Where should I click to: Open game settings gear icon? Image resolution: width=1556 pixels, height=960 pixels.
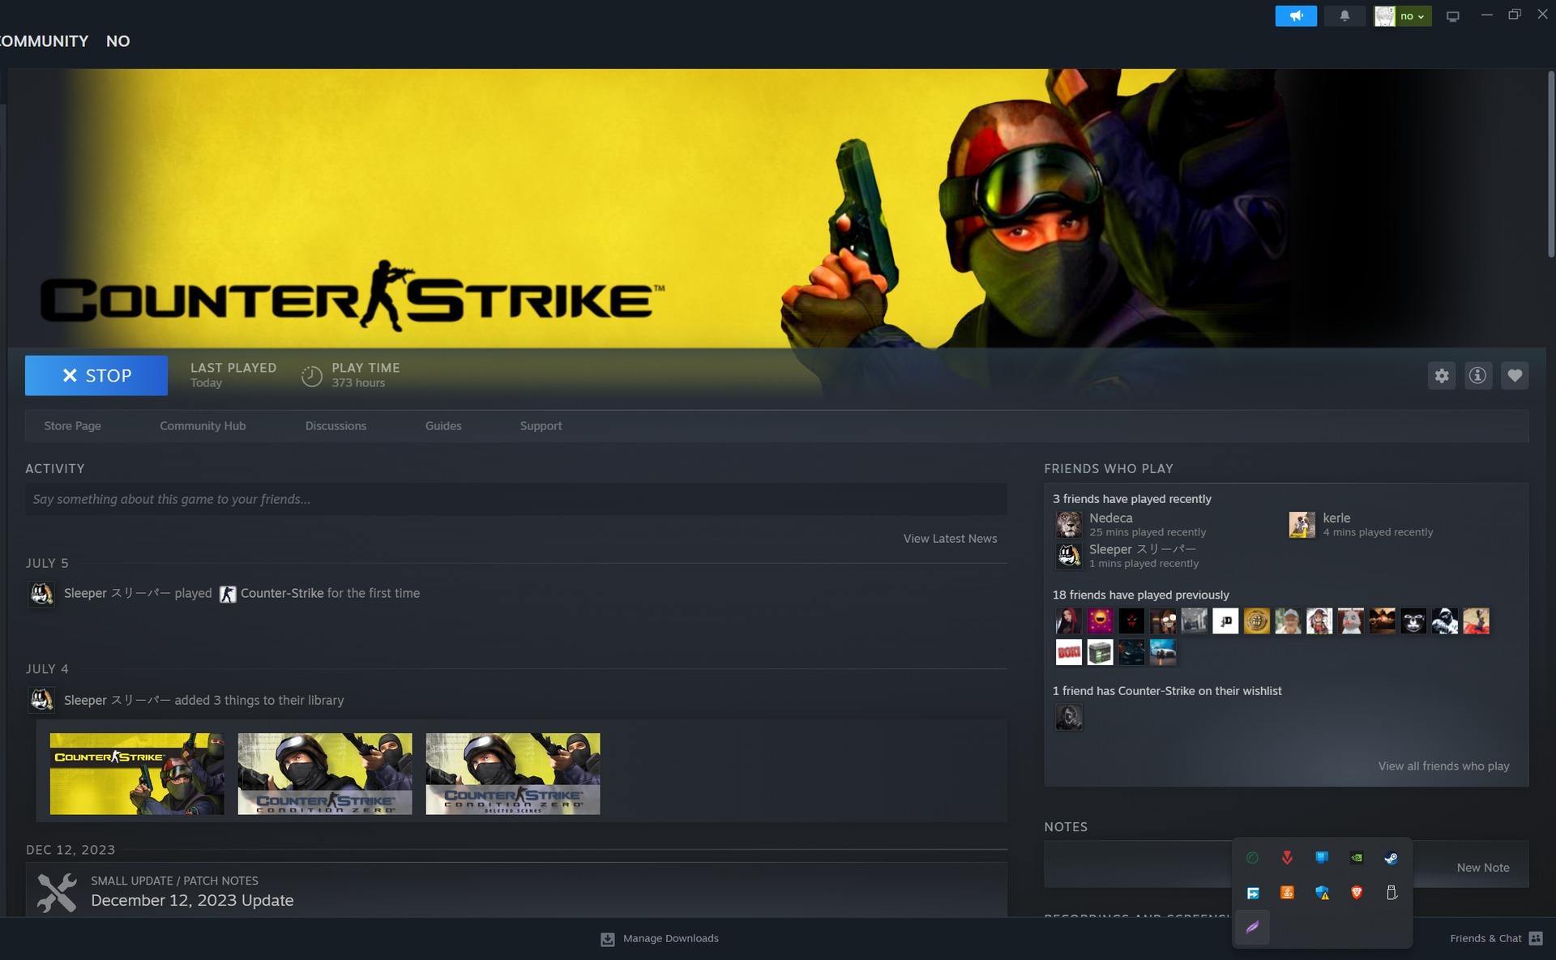tap(1442, 376)
